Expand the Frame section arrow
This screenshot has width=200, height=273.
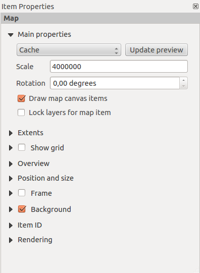click(x=11, y=193)
